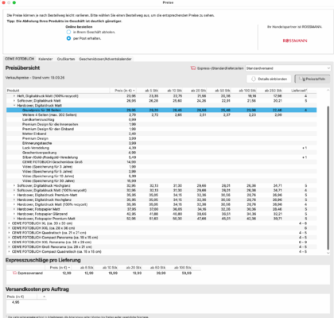Switch to the Grußkarten tab
This screenshot has width=334, height=318.
click(x=66, y=59)
